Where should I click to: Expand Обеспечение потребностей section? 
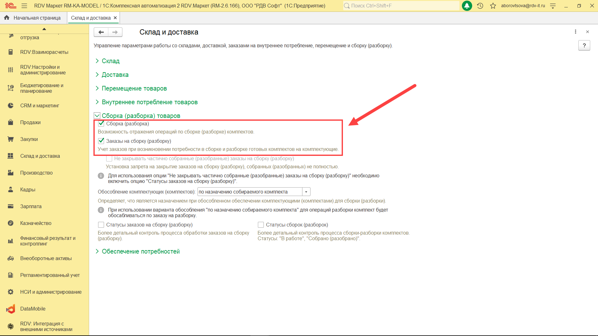click(140, 251)
